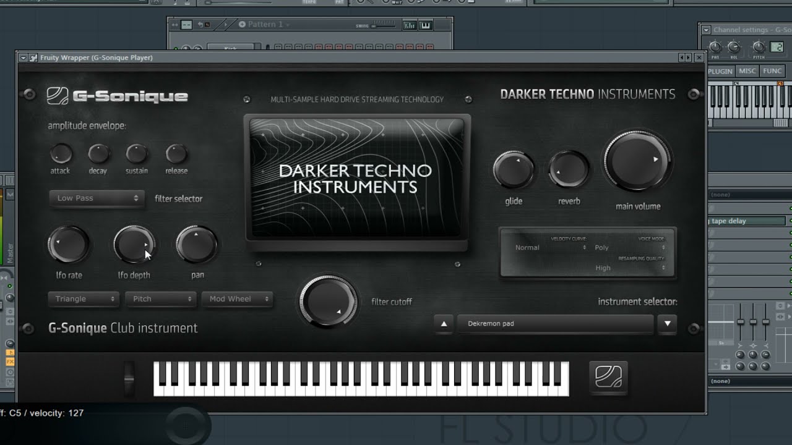This screenshot has height=445, width=792.
Task: Switch to the PLUGIN tab
Action: (720, 71)
